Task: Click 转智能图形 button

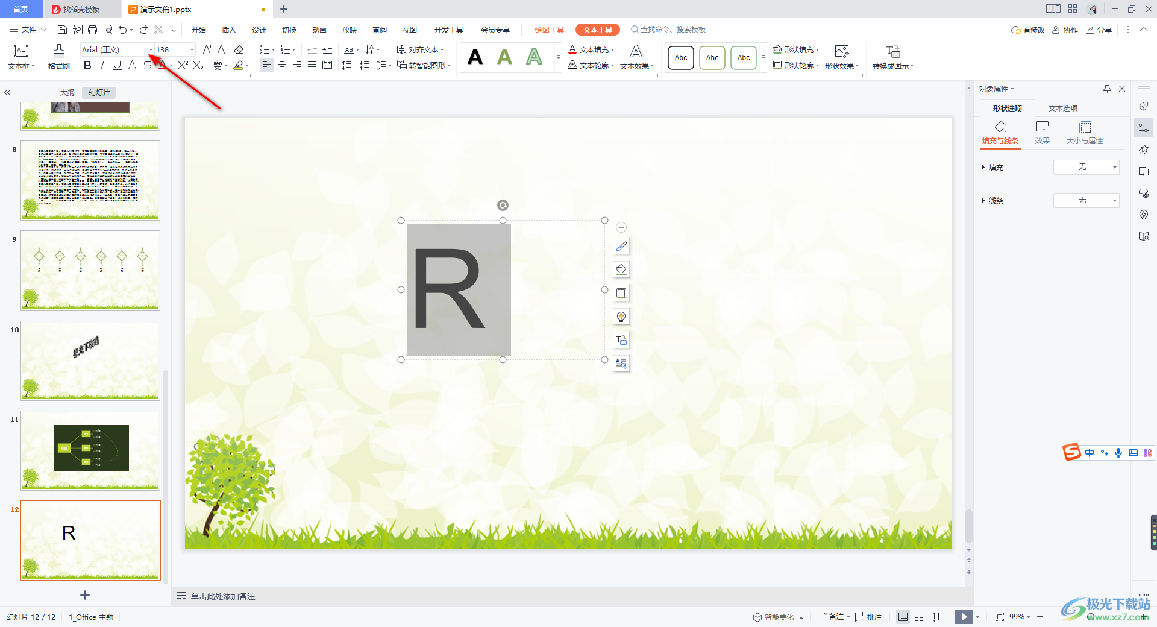Action: [424, 65]
